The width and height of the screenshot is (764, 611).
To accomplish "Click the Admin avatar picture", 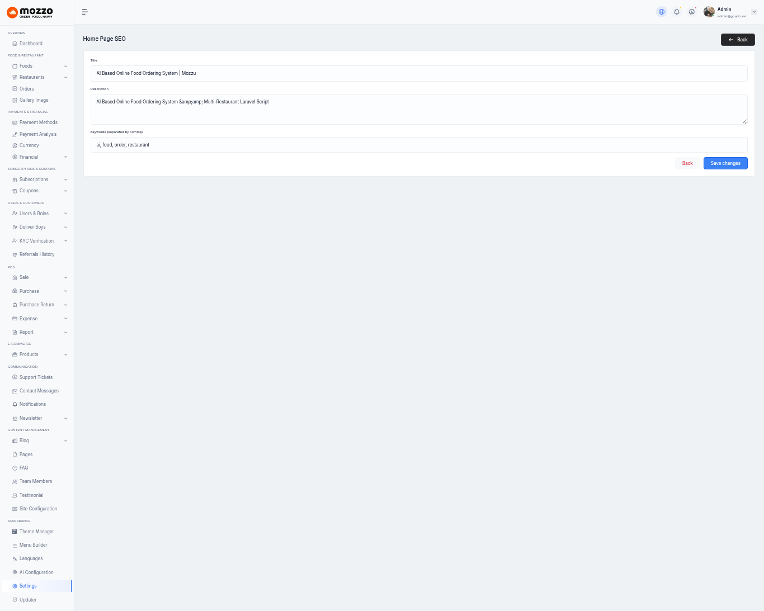I will 709,12.
